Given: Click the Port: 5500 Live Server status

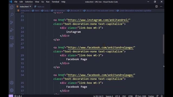Looking at the screenshot, I should coord(141,96).
